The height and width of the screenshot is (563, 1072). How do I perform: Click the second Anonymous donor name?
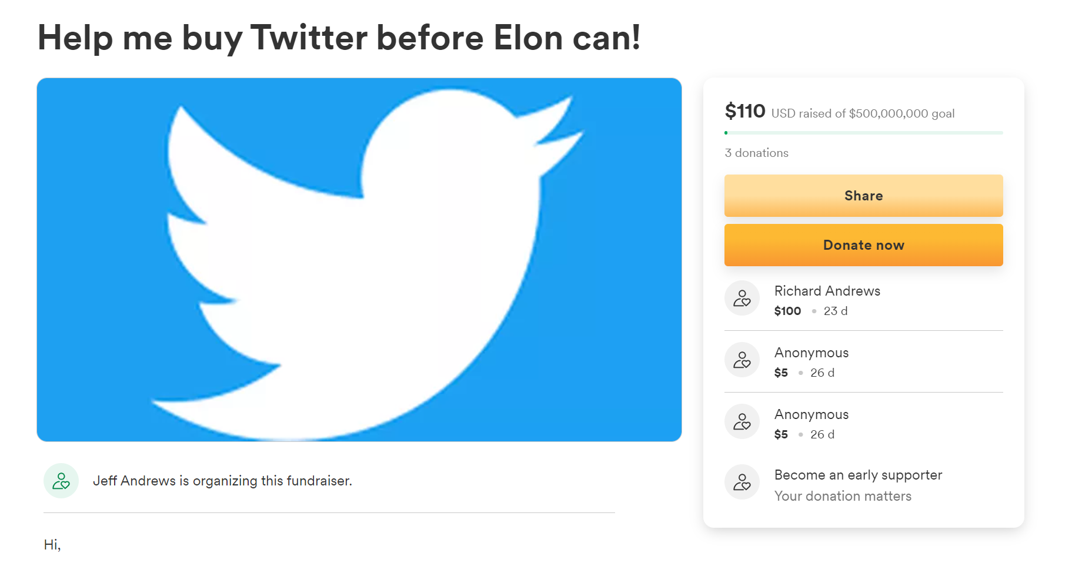click(x=811, y=414)
